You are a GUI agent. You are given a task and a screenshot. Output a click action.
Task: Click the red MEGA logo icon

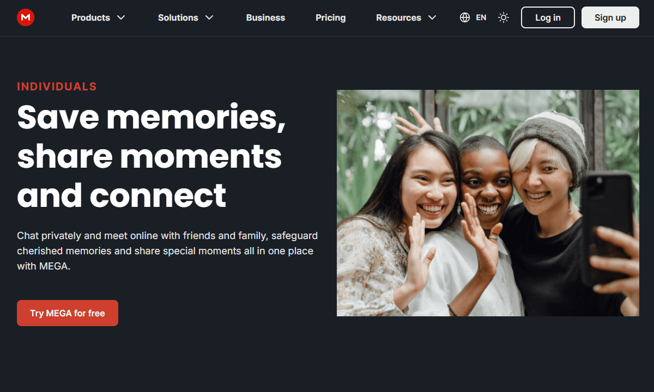26,17
